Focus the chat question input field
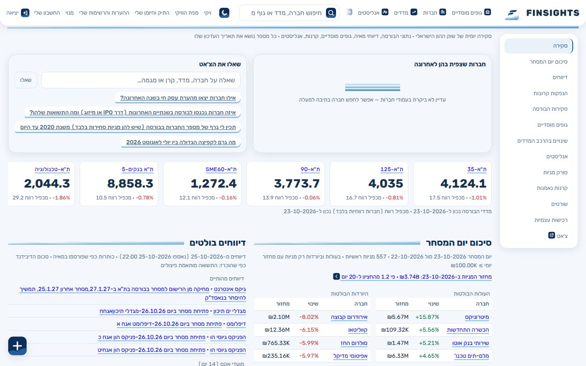The image size is (586, 366). pos(141,80)
